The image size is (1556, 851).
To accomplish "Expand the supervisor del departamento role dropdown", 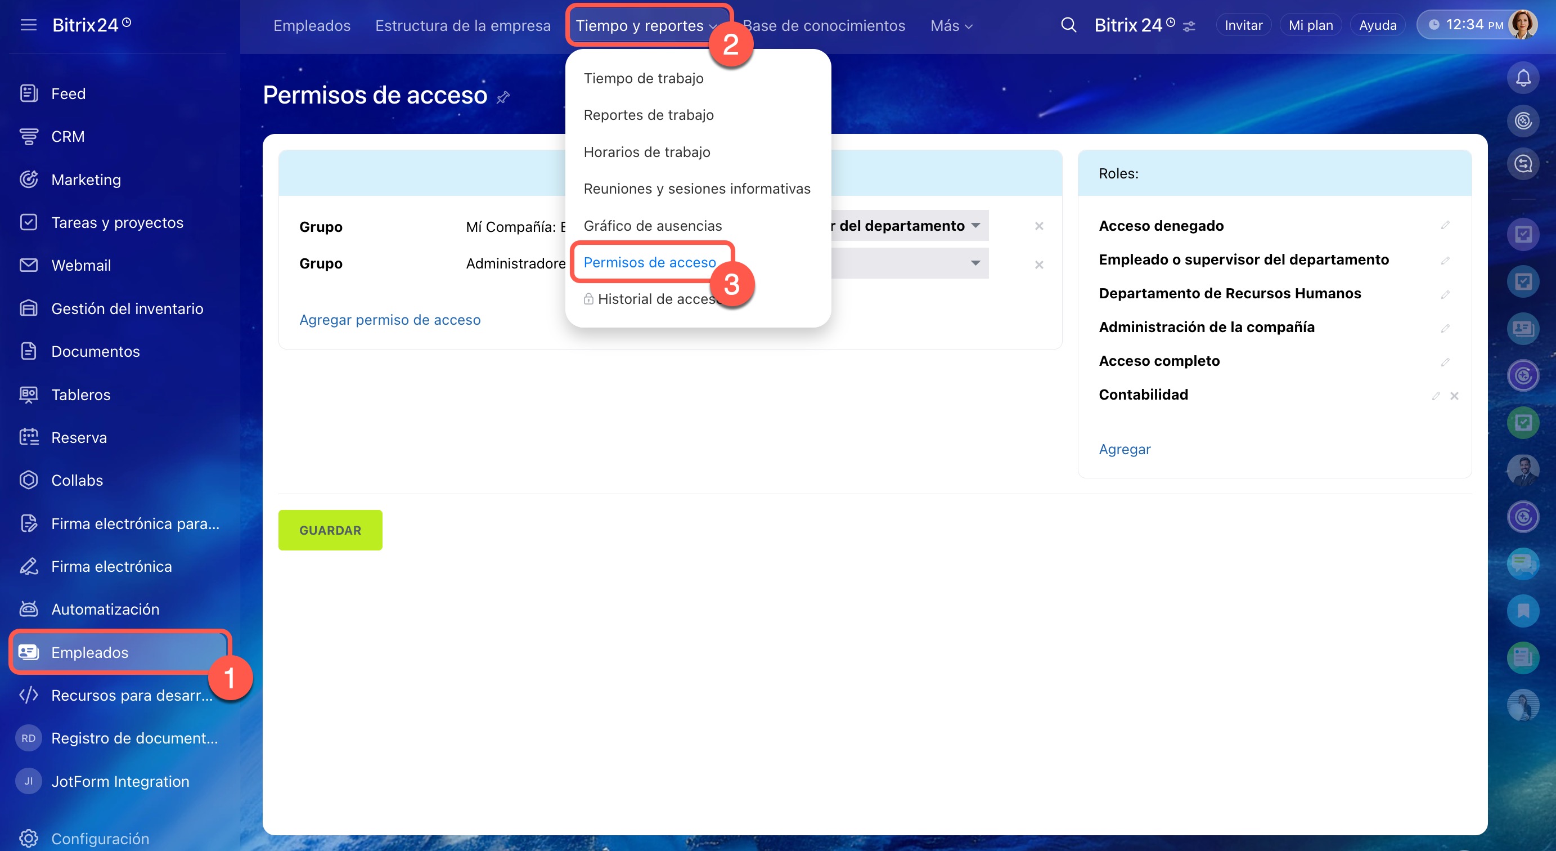I will click(x=975, y=226).
